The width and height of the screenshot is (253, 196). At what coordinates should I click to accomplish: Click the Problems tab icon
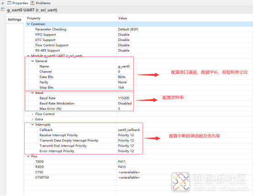32,3
